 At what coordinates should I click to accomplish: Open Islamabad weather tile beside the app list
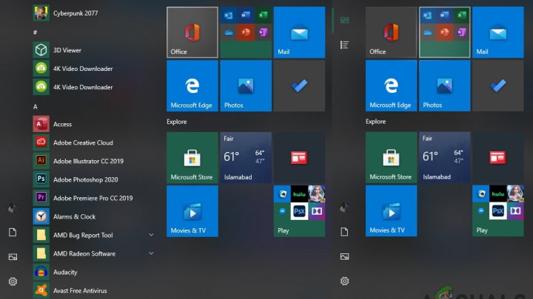[246, 158]
